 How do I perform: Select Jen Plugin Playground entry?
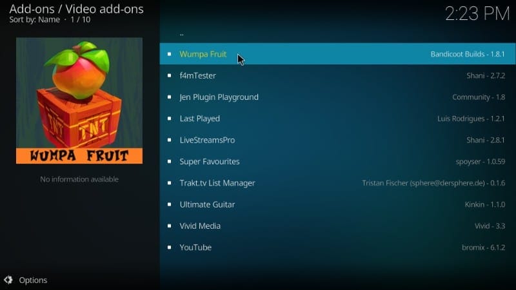click(x=337, y=97)
